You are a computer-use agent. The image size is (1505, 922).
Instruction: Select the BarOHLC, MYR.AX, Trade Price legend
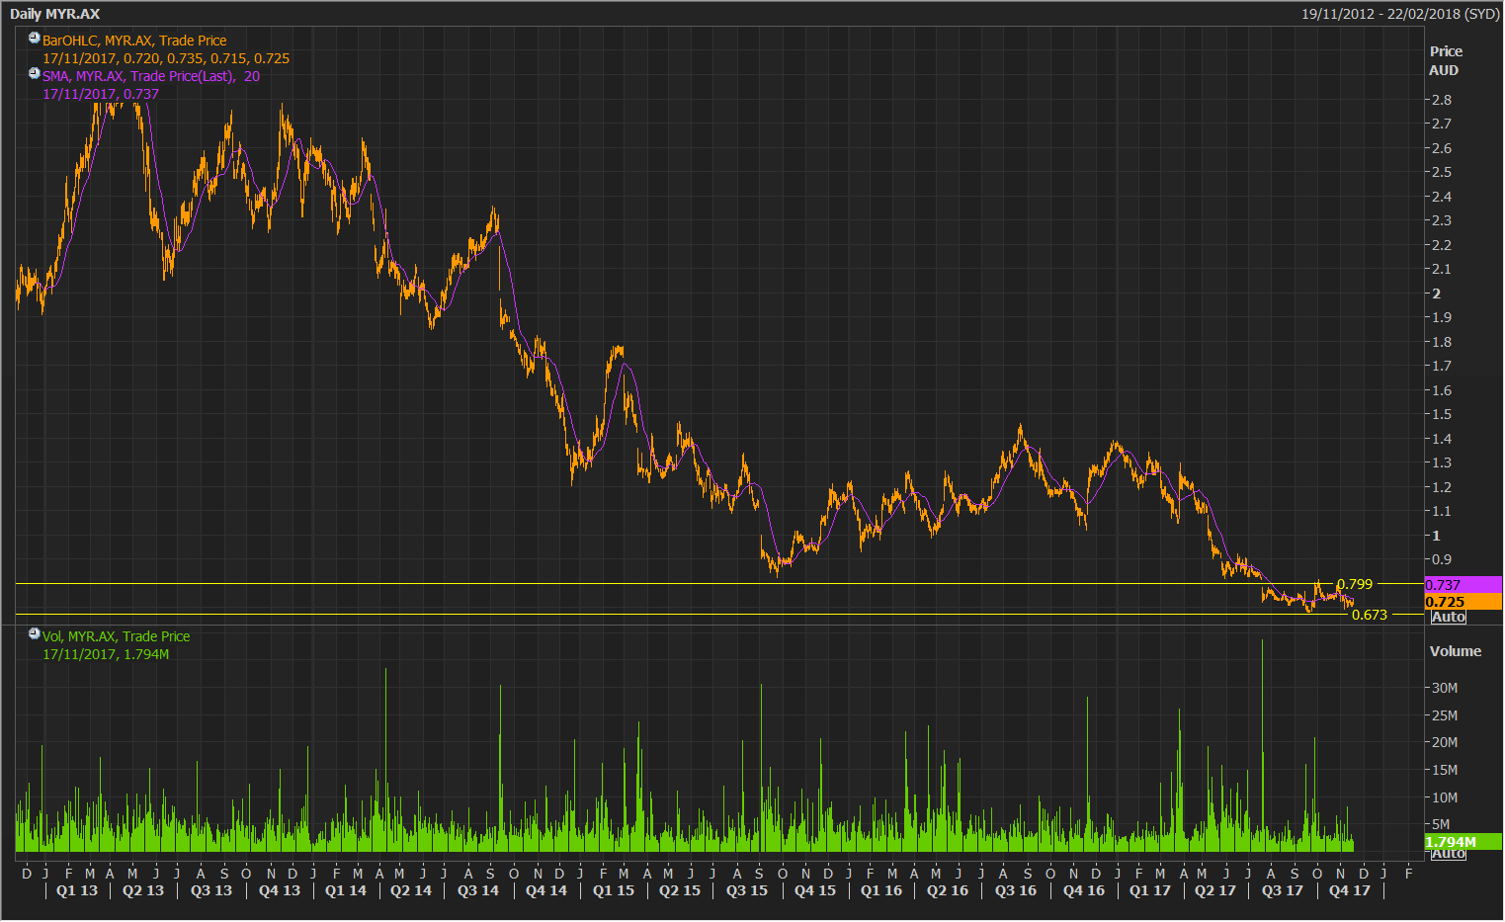click(134, 41)
